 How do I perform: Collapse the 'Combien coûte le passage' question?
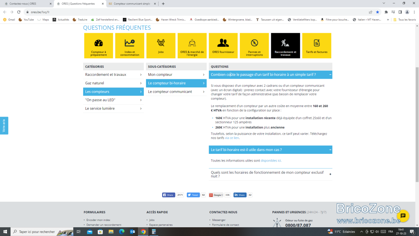pyautogui.click(x=271, y=74)
